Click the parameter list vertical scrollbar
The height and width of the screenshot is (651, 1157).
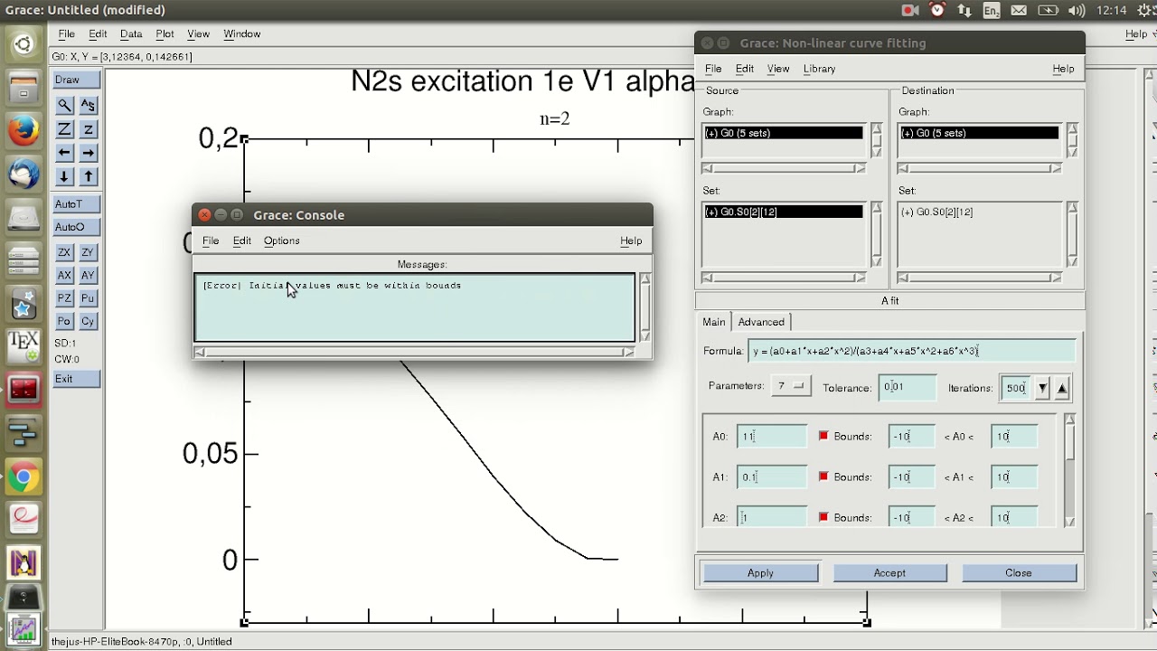(1070, 471)
